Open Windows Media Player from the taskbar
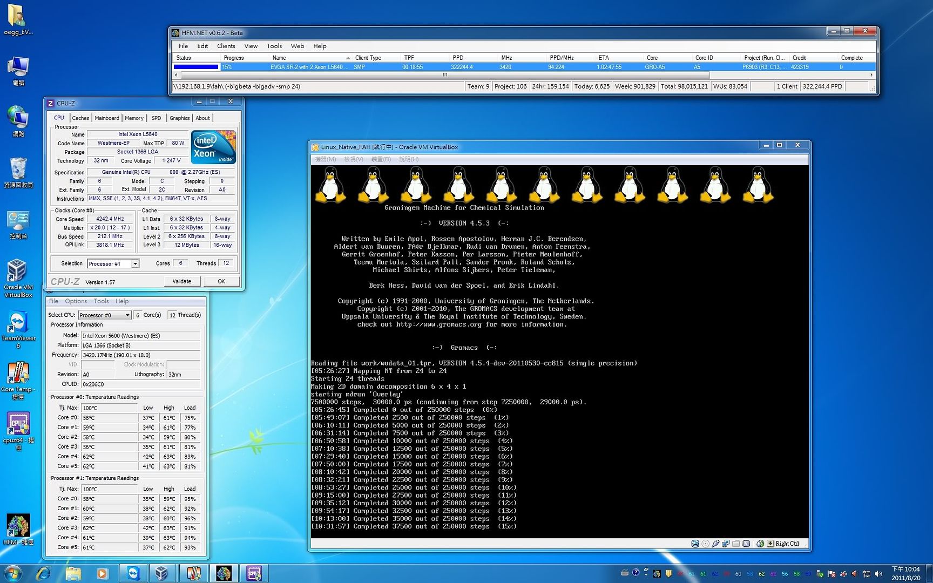Image resolution: width=933 pixels, height=583 pixels. coord(102,573)
